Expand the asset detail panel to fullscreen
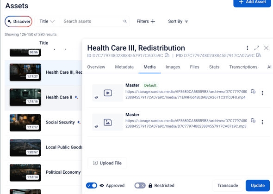 [x=257, y=48]
